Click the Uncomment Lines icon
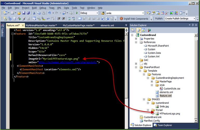This screenshot has height=130, width=200. [x=74, y=19]
